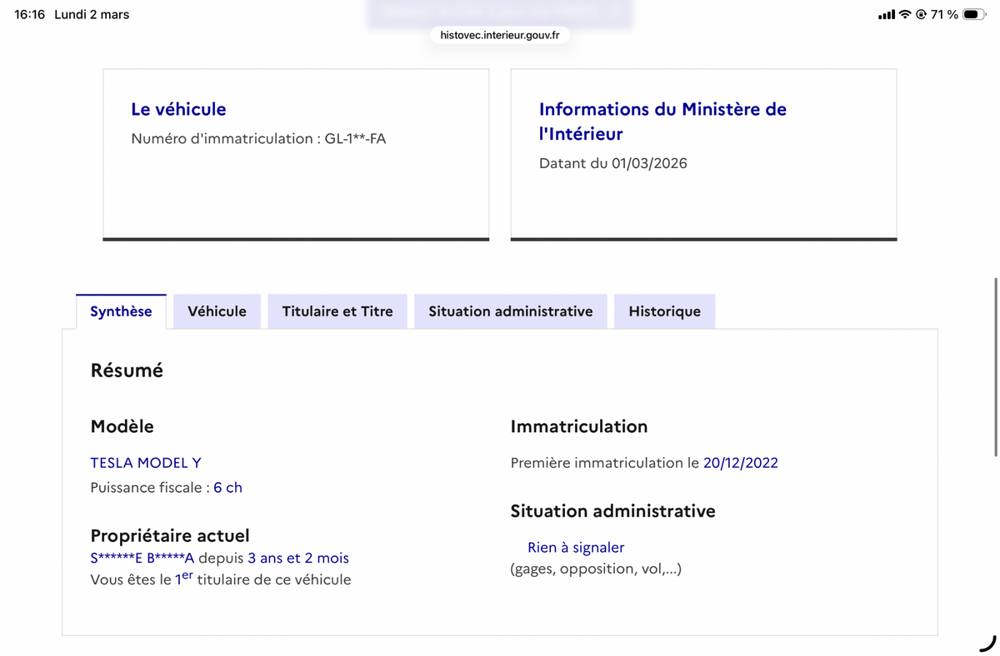Click the TESLA MODEL Y model text
This screenshot has width=1000, height=656.
[146, 463]
